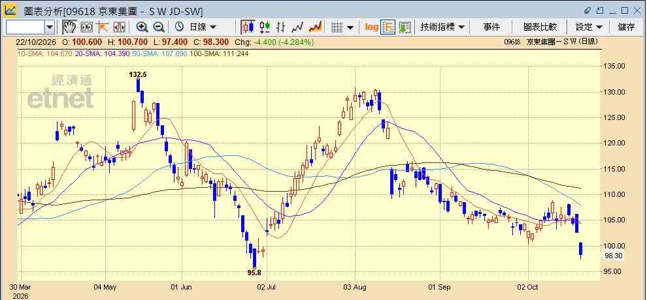This screenshot has height=300, width=647.
Task: Click the 100-SMA 111.244 legend label
Action: (x=219, y=53)
